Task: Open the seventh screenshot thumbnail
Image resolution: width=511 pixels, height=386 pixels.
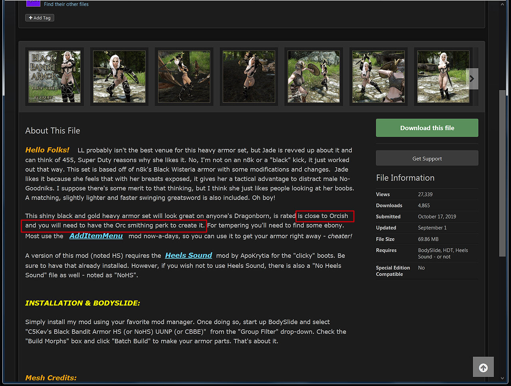Action: pyautogui.click(x=443, y=77)
